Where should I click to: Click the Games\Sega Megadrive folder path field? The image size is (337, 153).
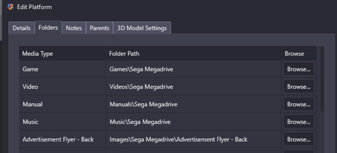coord(194,69)
